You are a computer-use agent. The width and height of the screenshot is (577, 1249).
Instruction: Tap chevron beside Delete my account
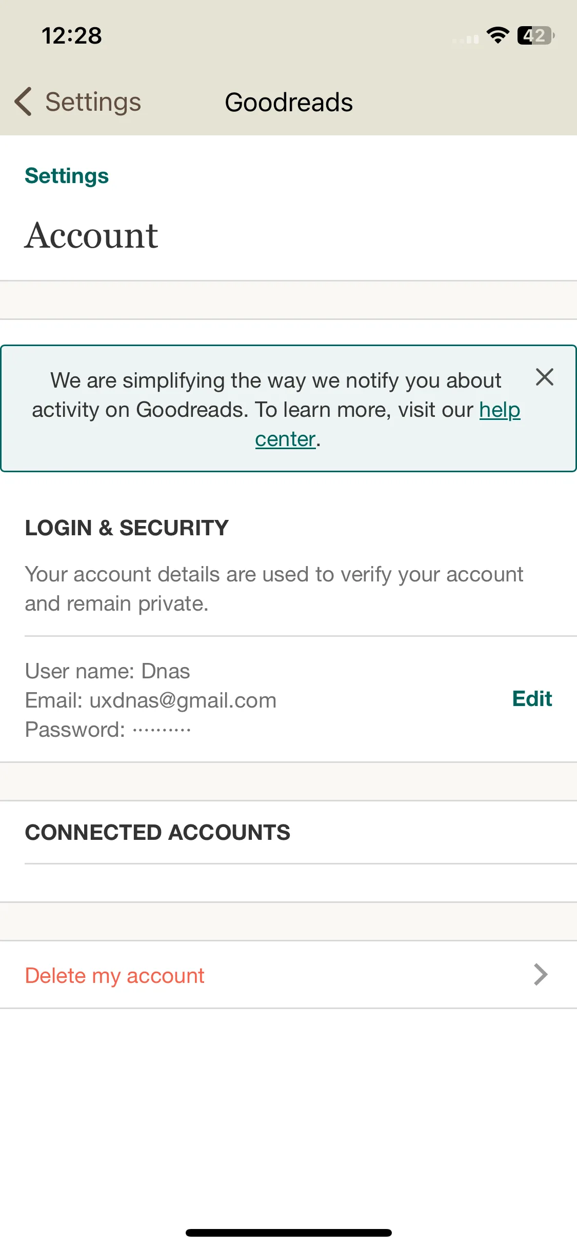point(541,975)
